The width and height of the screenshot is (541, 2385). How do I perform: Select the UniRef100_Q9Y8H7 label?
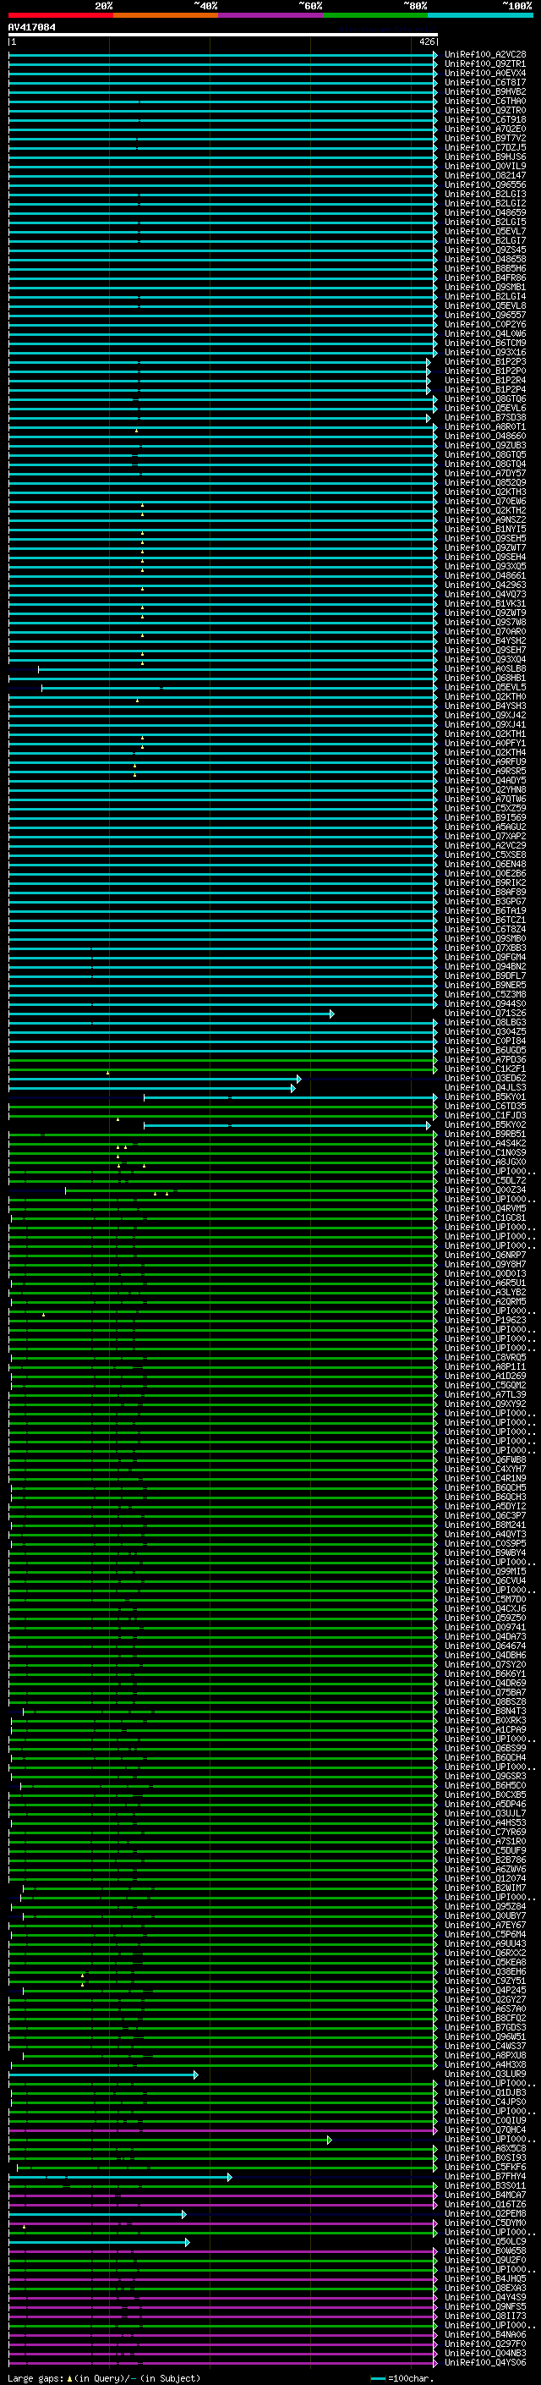[484, 1265]
